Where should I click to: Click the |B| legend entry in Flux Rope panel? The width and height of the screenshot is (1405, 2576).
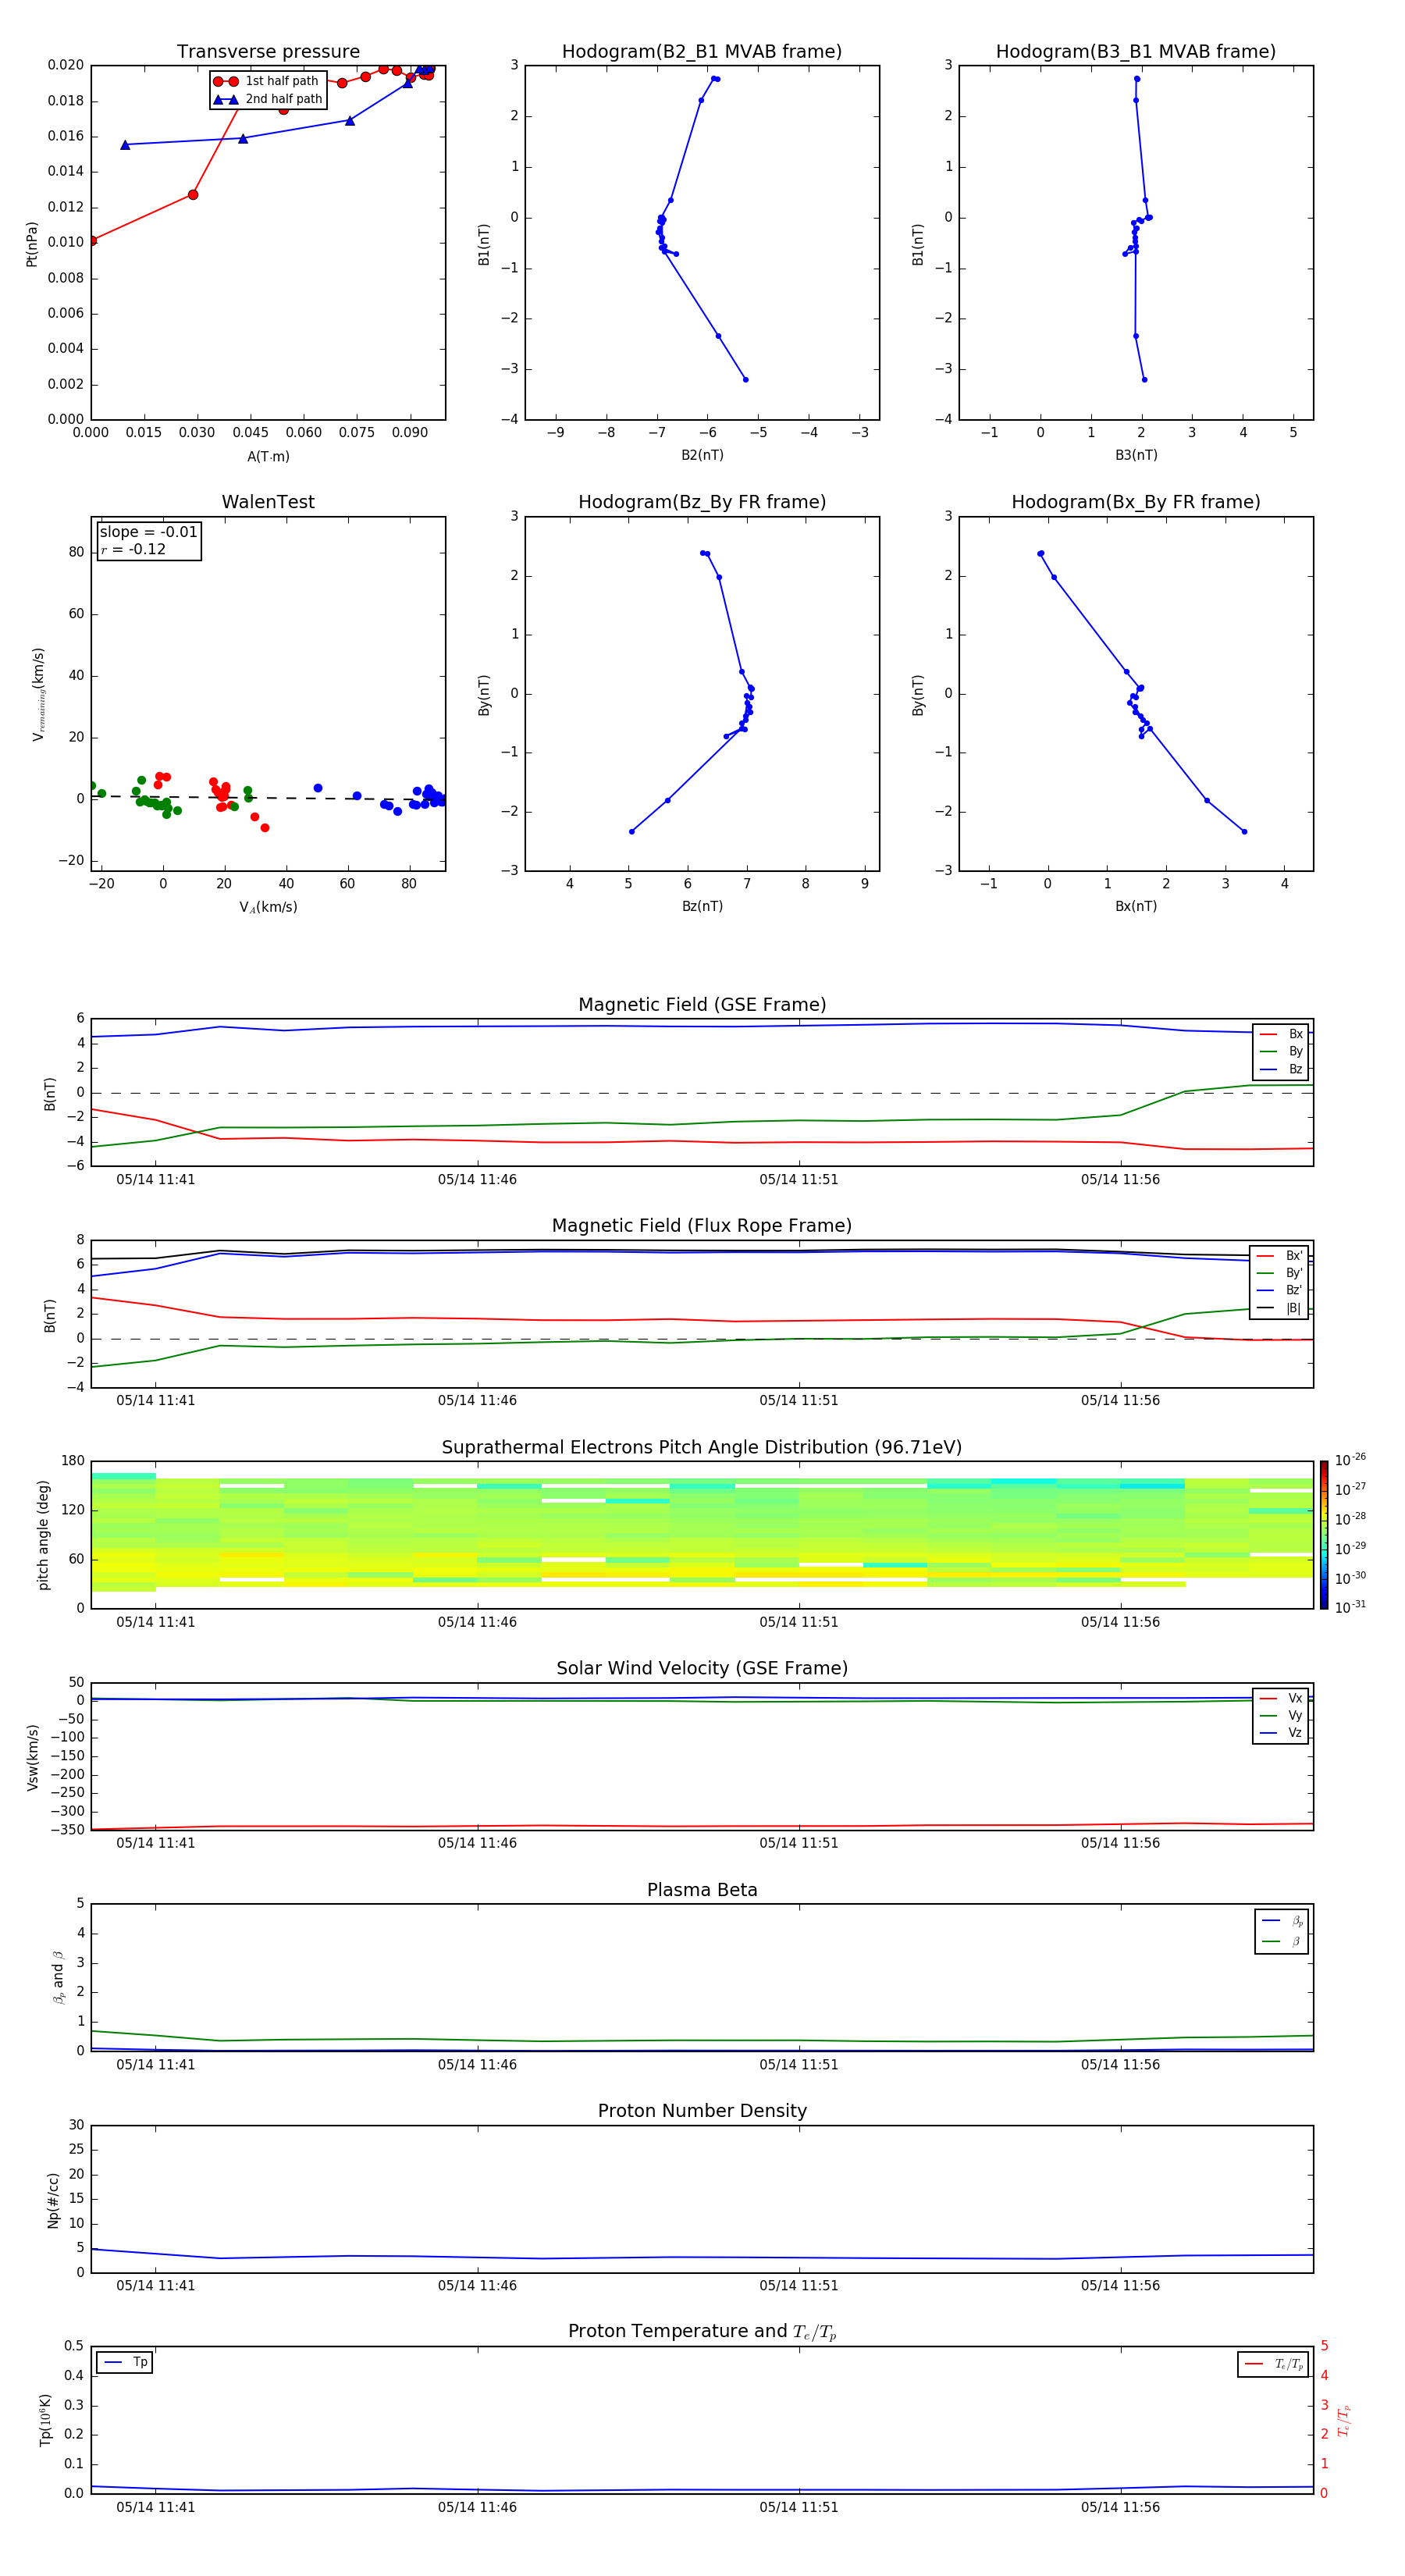[x=1279, y=1308]
